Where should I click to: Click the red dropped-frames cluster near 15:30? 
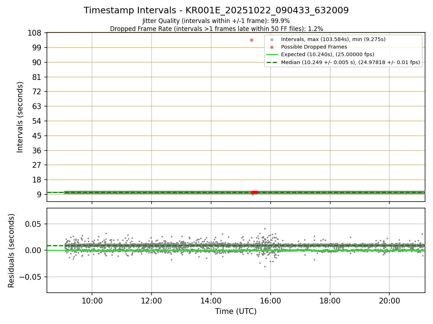(x=255, y=192)
